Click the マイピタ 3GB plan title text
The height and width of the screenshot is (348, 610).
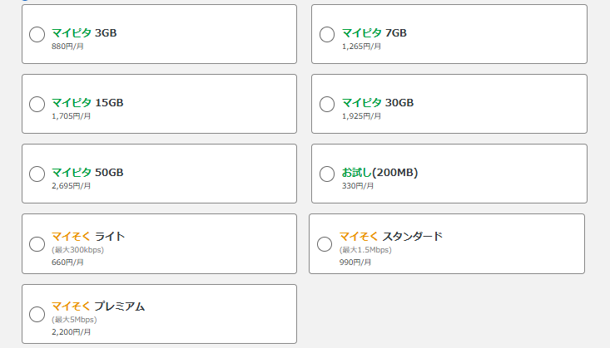point(84,33)
